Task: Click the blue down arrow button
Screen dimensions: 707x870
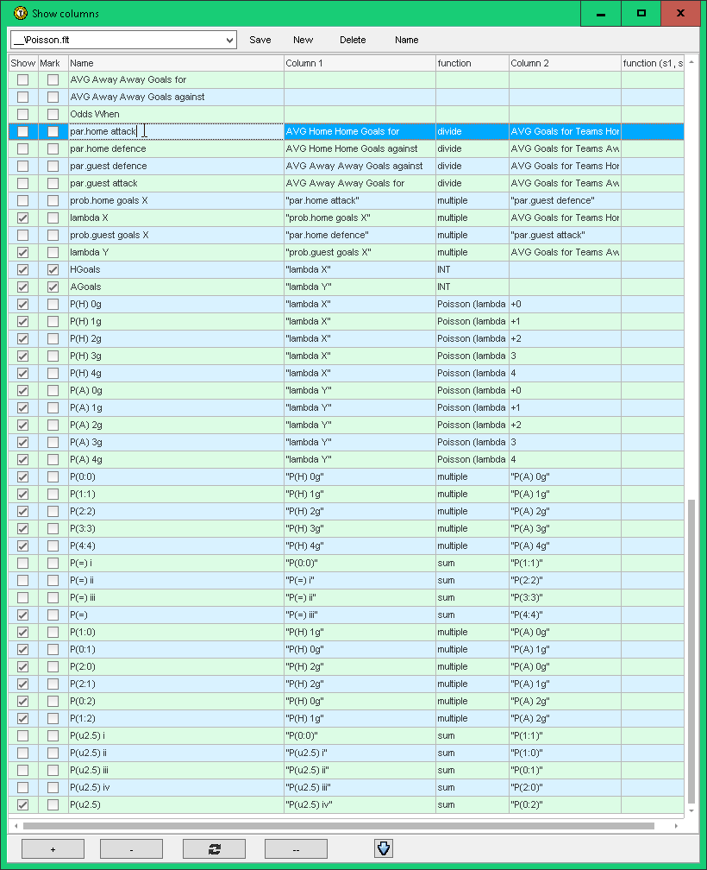Action: pyautogui.click(x=384, y=848)
